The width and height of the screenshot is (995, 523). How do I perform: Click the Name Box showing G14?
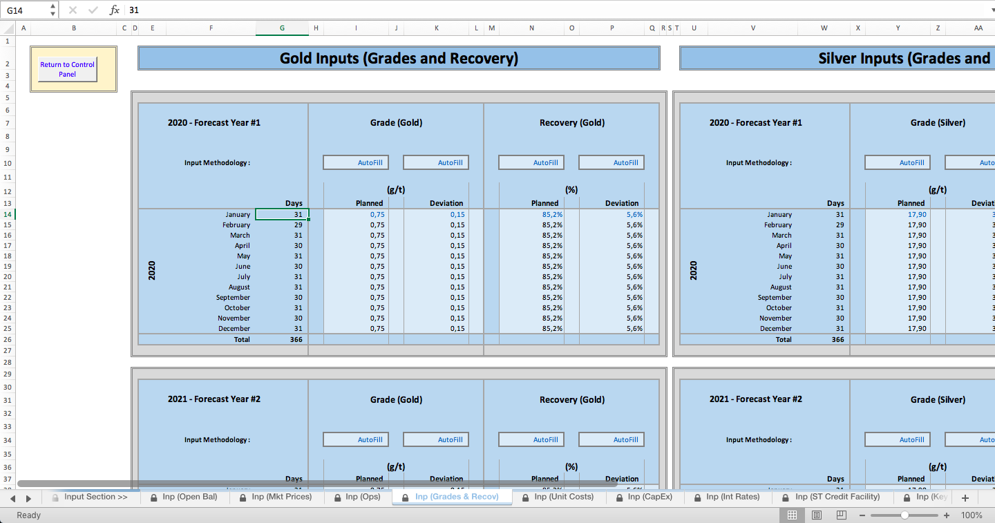coord(26,10)
